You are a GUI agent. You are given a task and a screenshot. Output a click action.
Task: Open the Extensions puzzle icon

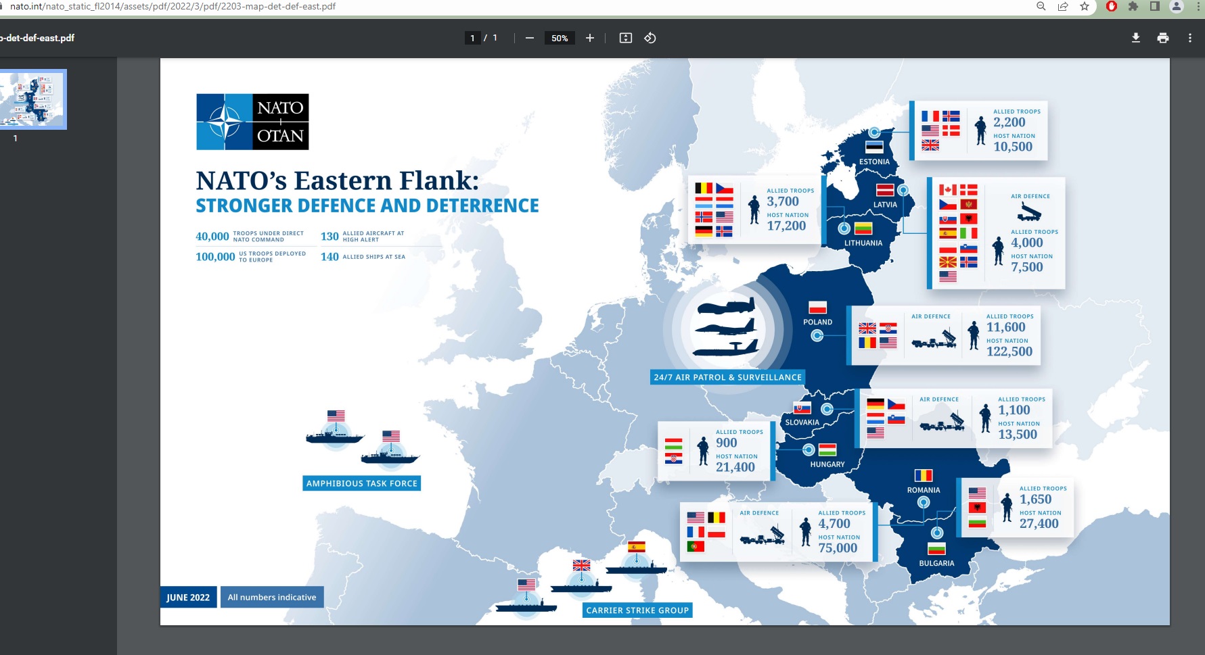click(x=1133, y=6)
